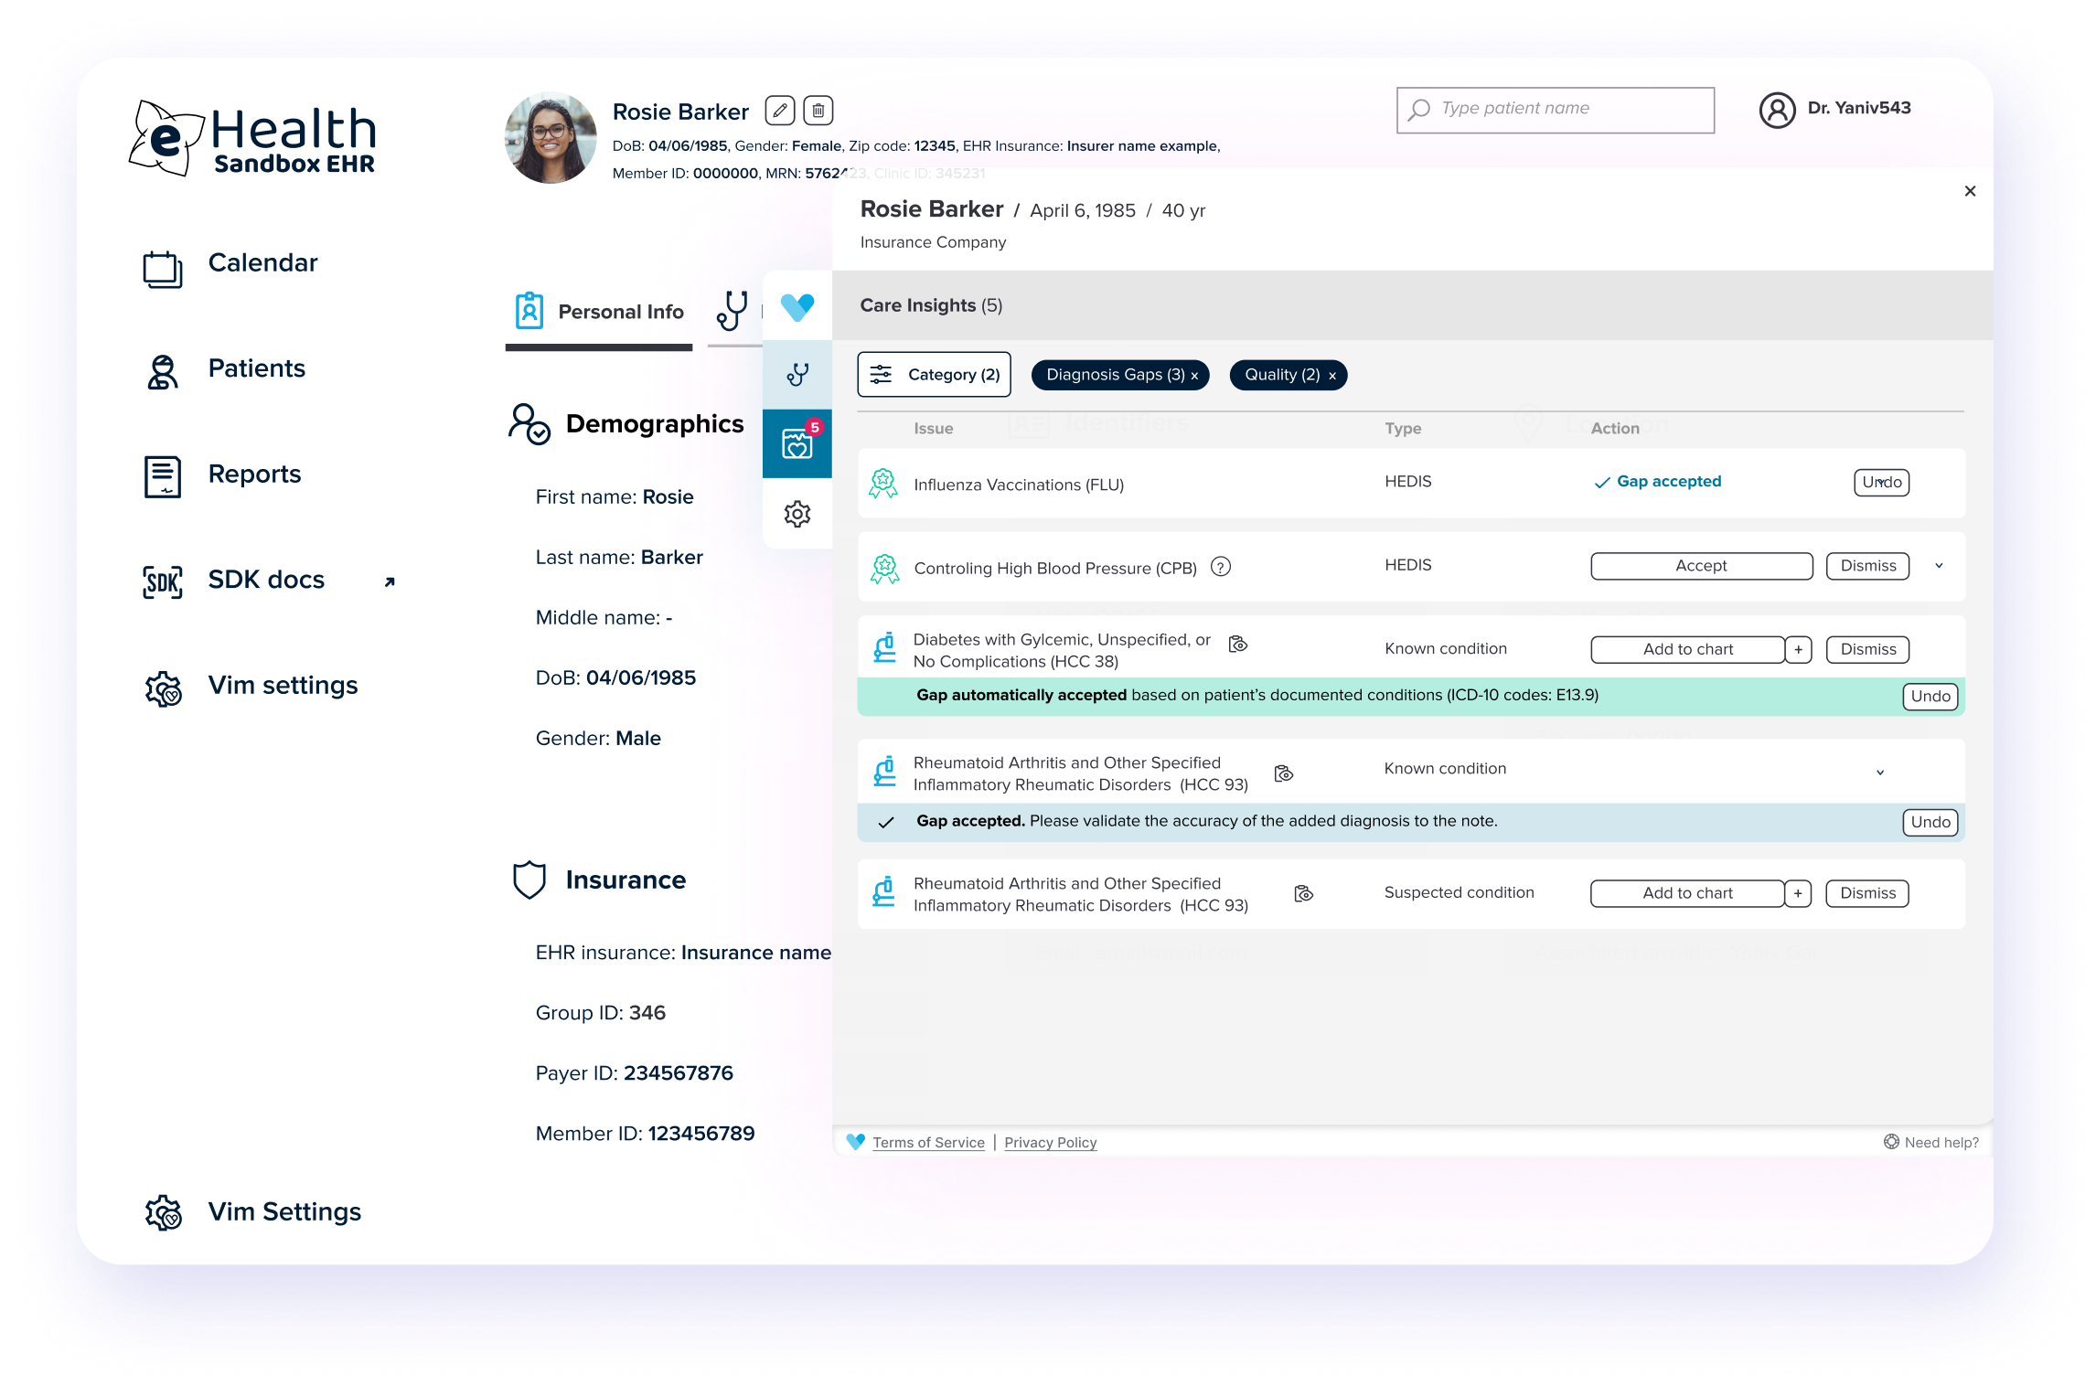2096x1386 pixels.
Task: Open the Terms of Service link
Action: coord(928,1143)
